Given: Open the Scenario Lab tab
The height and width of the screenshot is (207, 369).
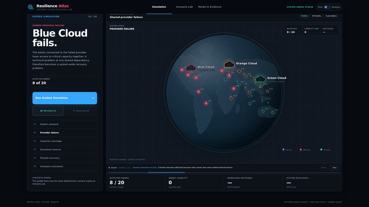Looking at the screenshot, I should click(x=184, y=7).
